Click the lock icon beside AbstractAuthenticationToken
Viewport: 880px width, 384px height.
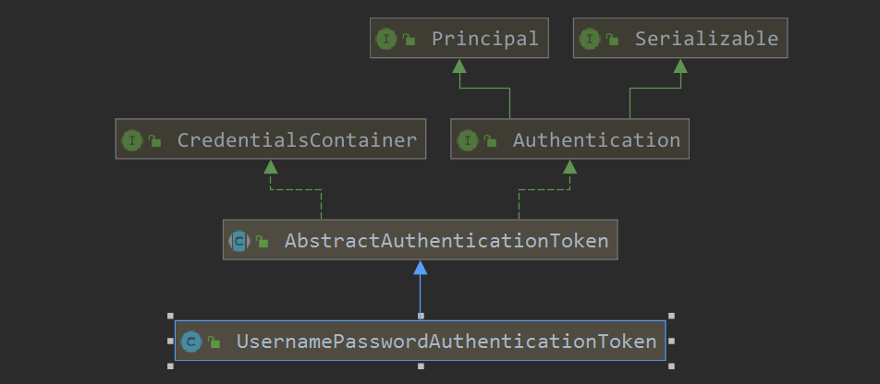click(x=263, y=243)
